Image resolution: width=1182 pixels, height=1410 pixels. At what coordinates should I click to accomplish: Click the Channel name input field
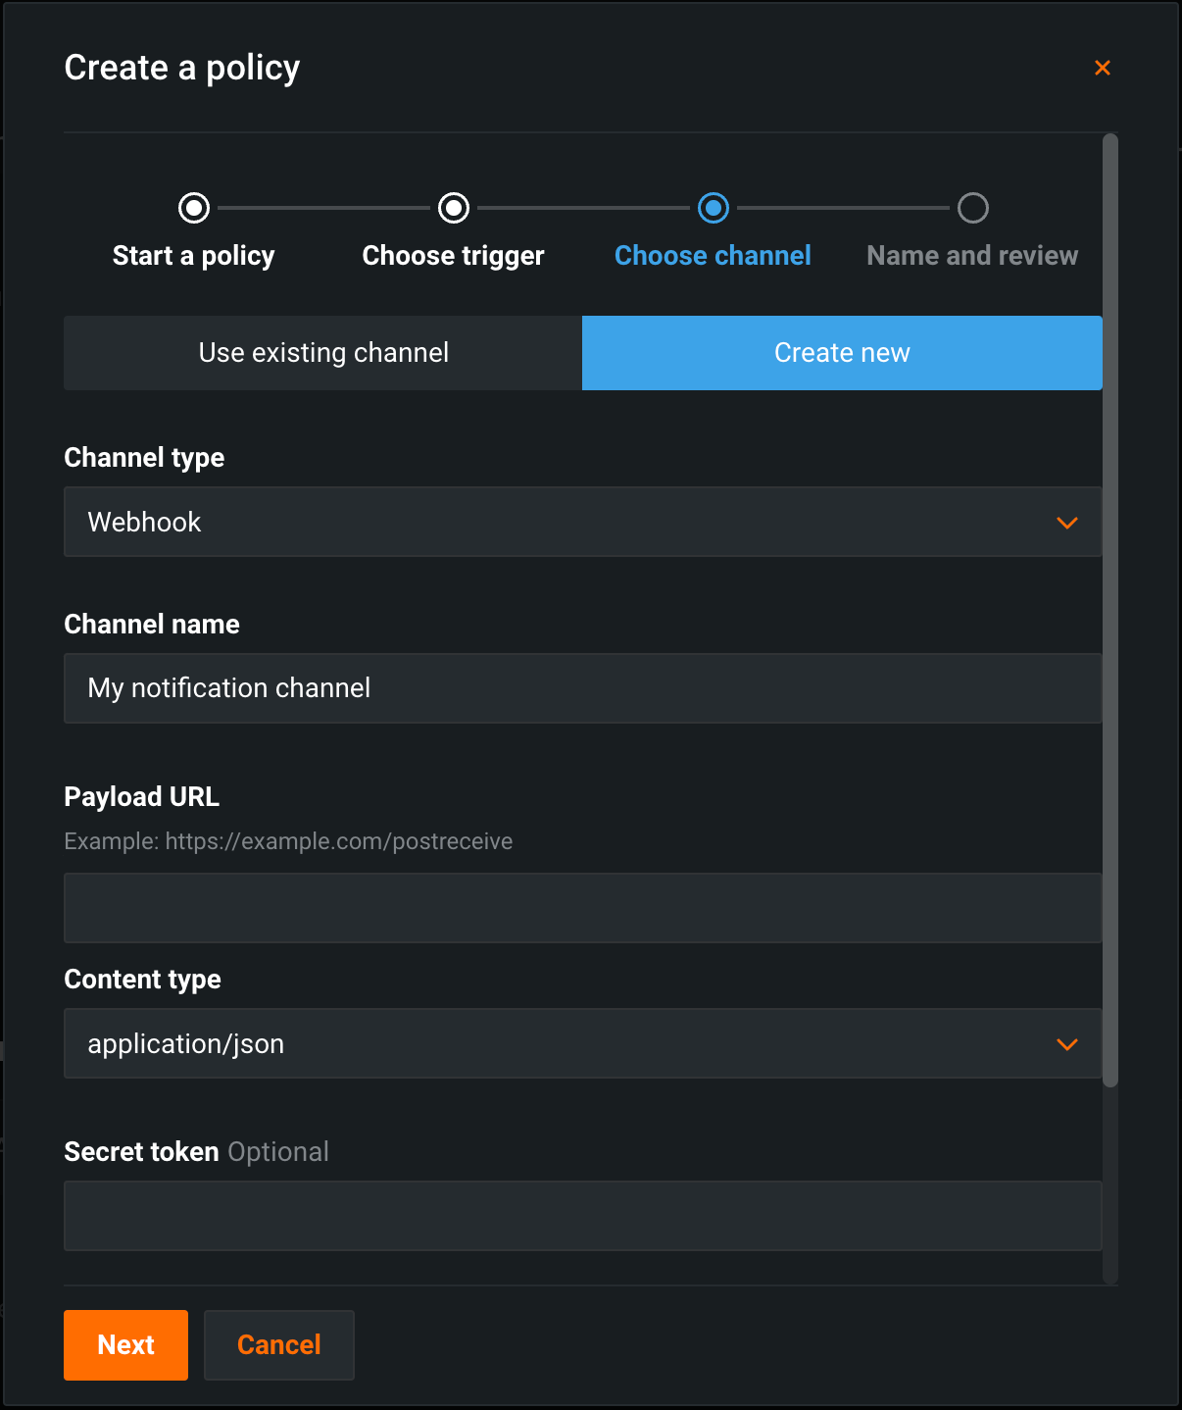(x=582, y=688)
